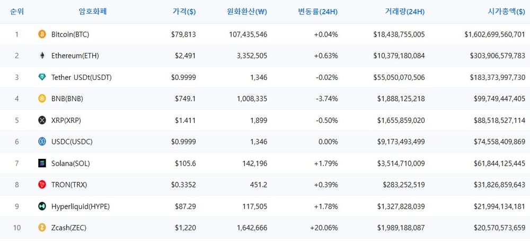
Task: Select market cap $61,844,125,445
Action: coord(500,164)
